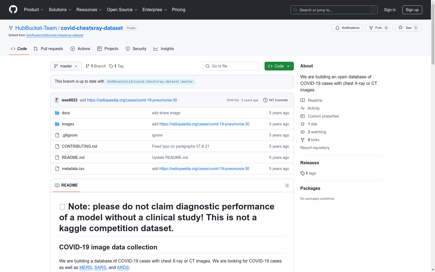Click the tag icon beside '1 Tag'
The image size is (435, 272).
click(x=111, y=66)
